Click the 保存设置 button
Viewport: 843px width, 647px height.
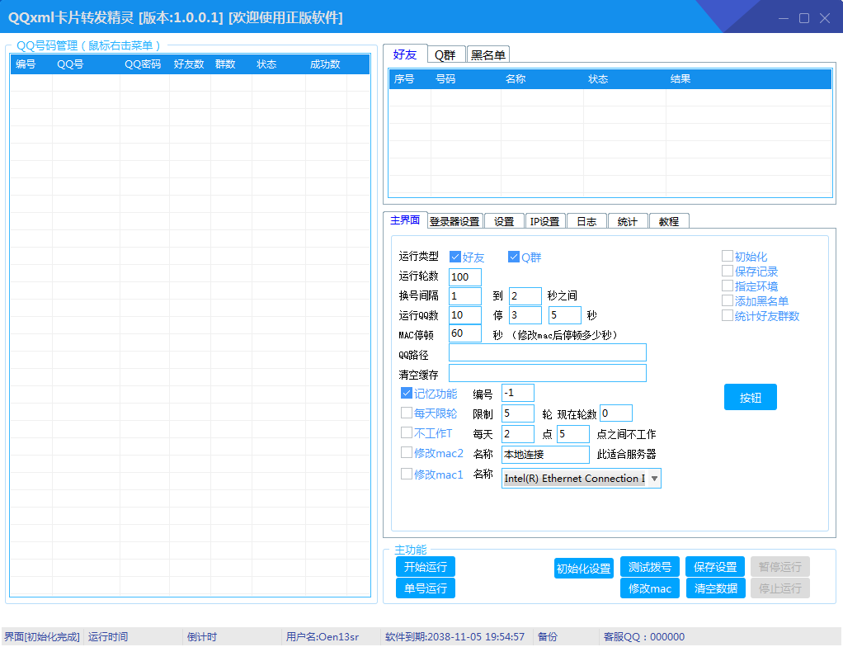tap(716, 567)
